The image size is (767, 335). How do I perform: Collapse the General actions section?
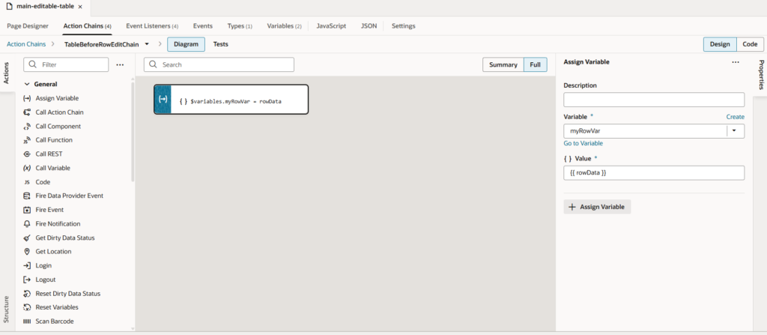(x=27, y=85)
